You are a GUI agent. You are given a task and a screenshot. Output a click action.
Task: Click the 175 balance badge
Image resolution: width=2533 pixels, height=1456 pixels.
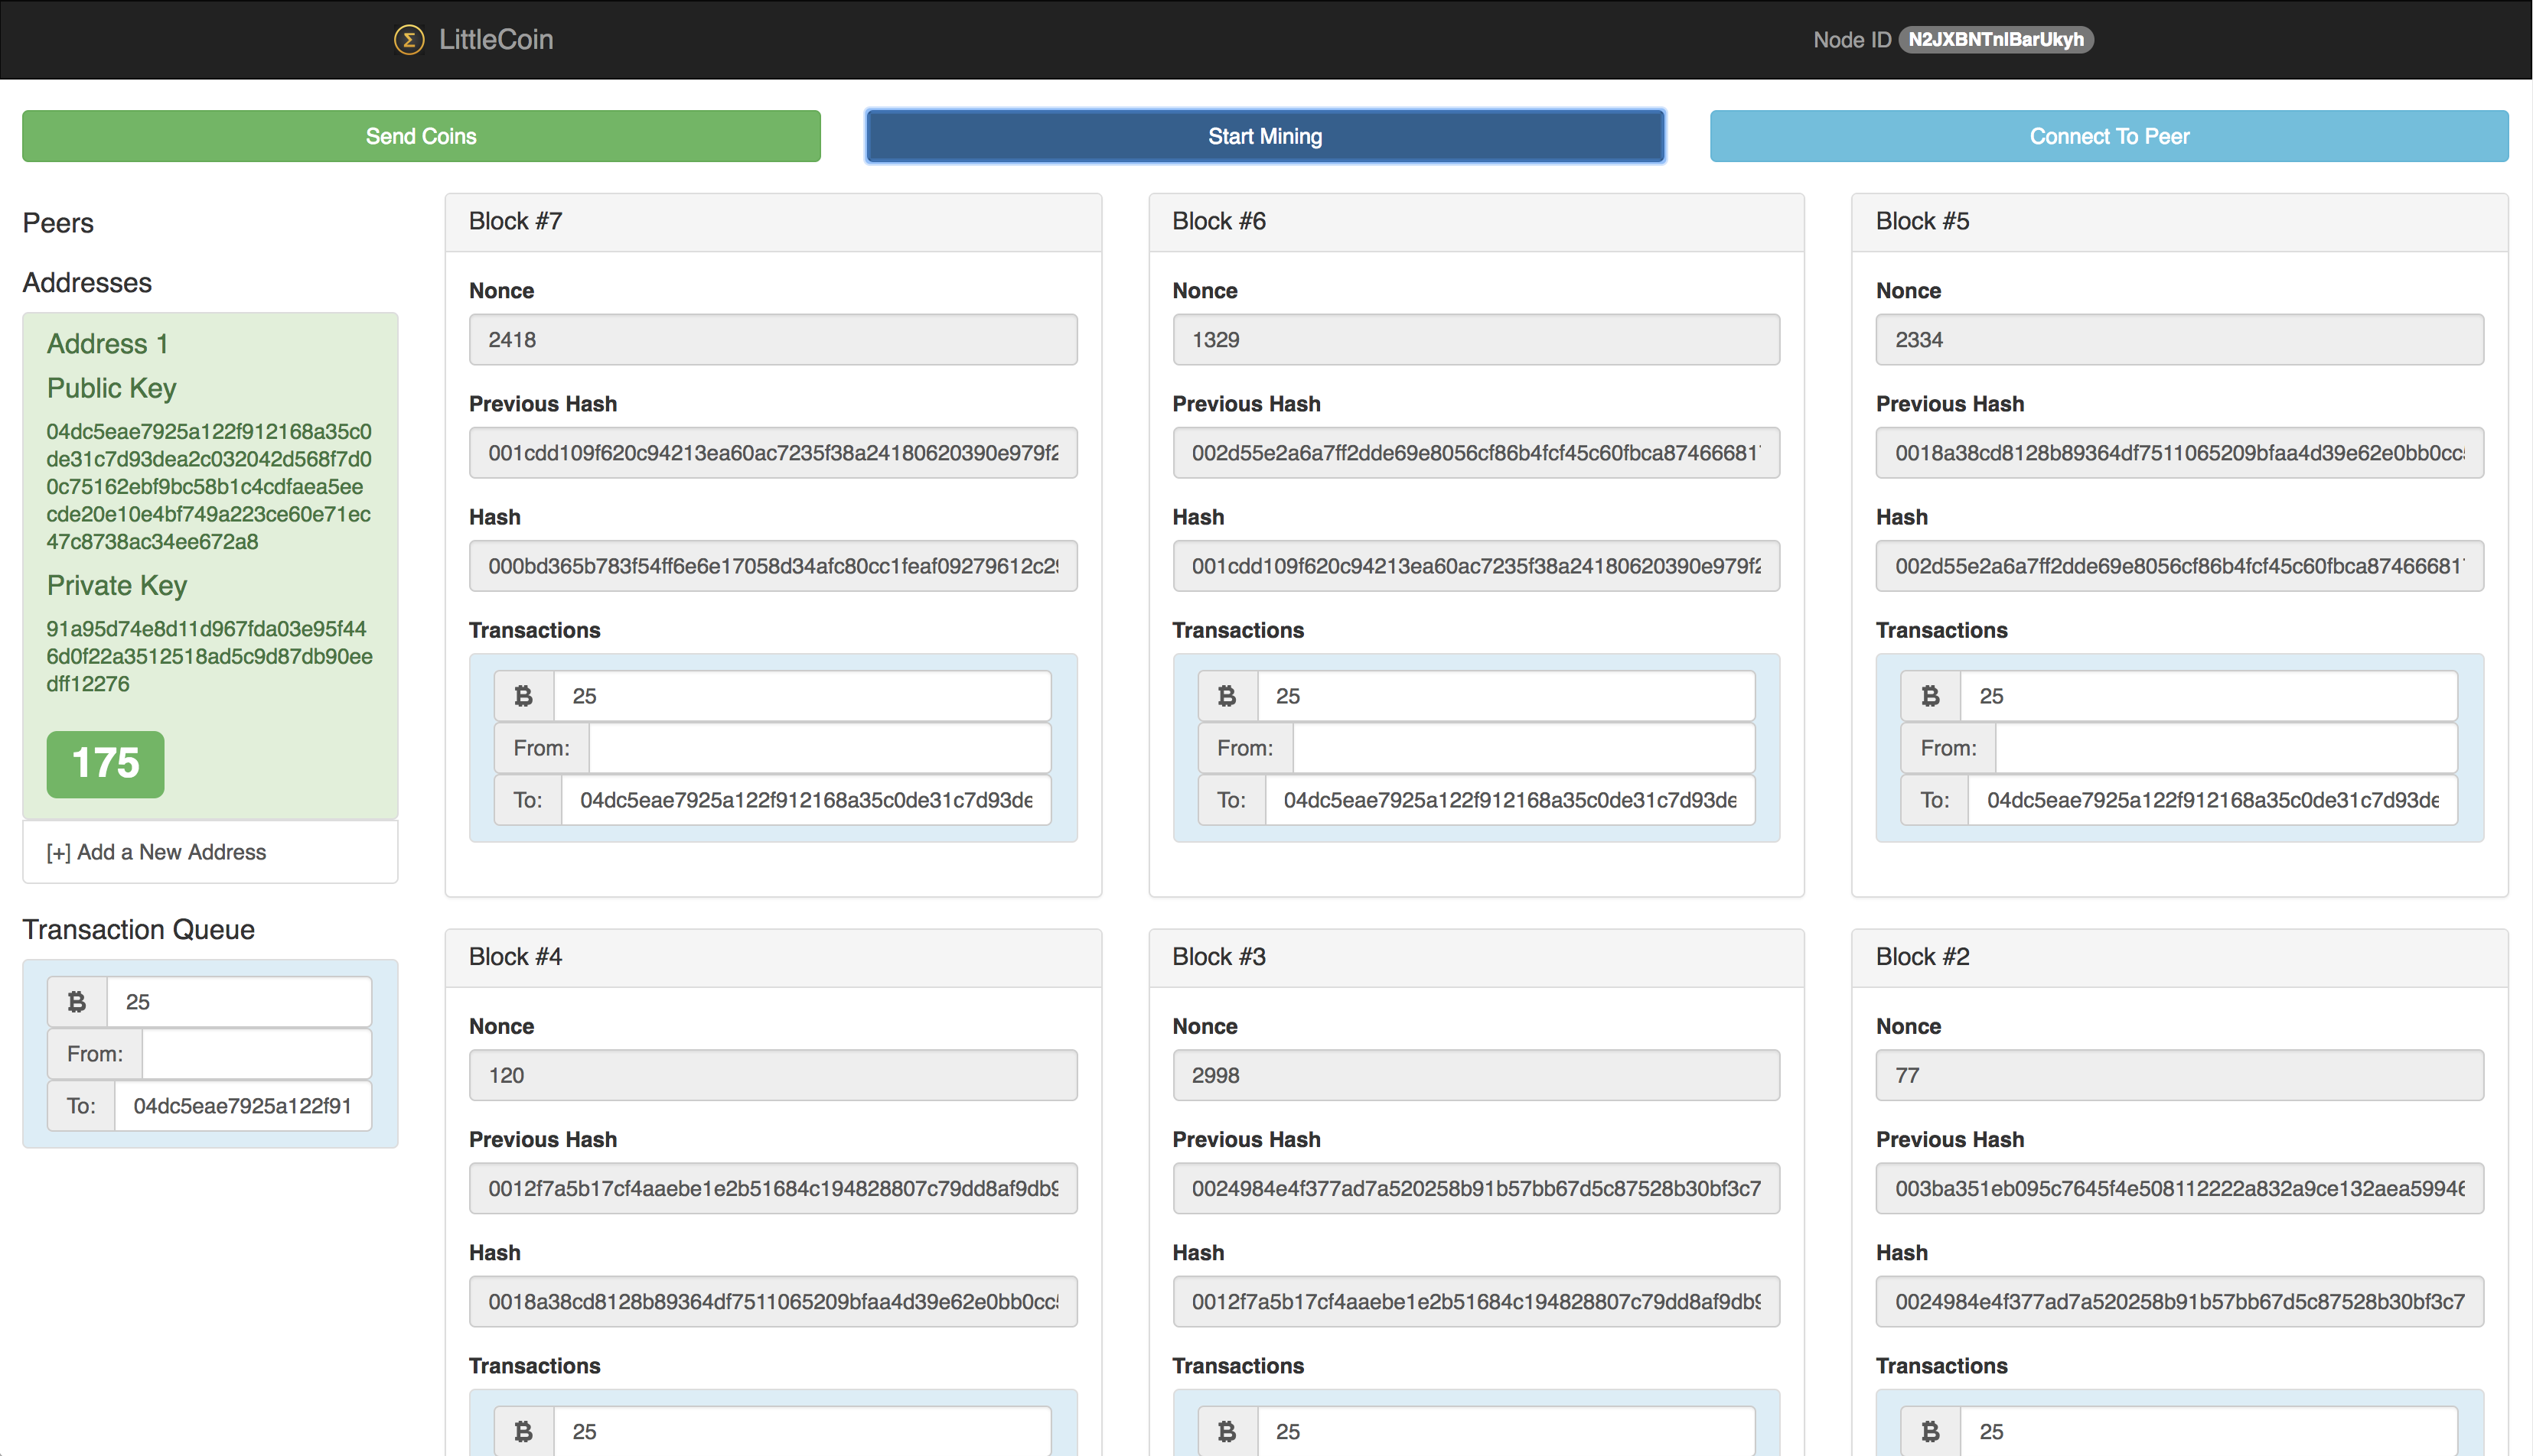(105, 764)
